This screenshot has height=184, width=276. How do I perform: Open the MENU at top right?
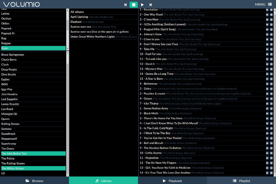263,5
